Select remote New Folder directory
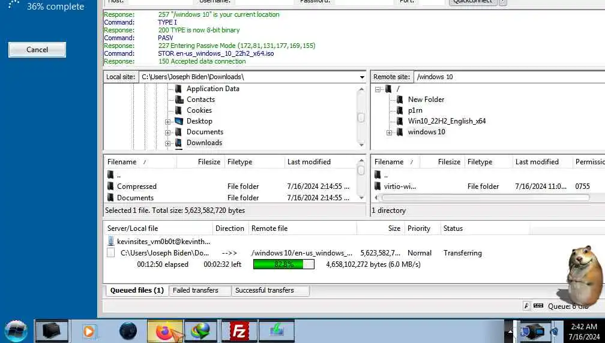The height and width of the screenshot is (343, 605). pyautogui.click(x=426, y=100)
